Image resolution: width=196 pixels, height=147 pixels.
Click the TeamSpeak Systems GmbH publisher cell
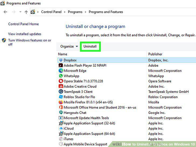[x=168, y=92]
